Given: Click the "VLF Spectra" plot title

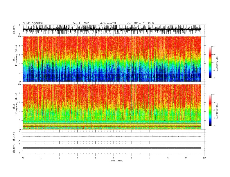Looking at the screenshot, I should (x=33, y=23).
